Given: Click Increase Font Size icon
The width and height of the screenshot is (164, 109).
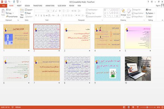Looking at the screenshot, I should click(x=54, y=11).
